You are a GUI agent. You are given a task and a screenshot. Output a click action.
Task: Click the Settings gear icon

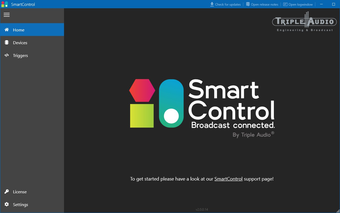pyautogui.click(x=7, y=204)
